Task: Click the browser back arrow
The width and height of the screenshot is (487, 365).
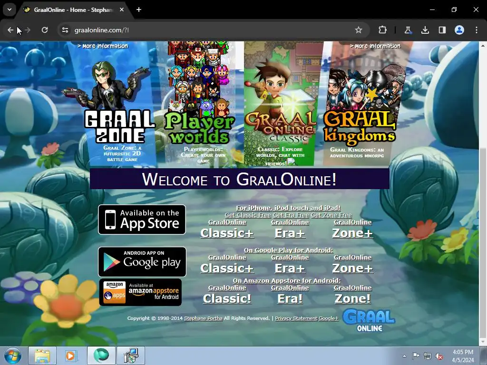Action: [x=10, y=30]
